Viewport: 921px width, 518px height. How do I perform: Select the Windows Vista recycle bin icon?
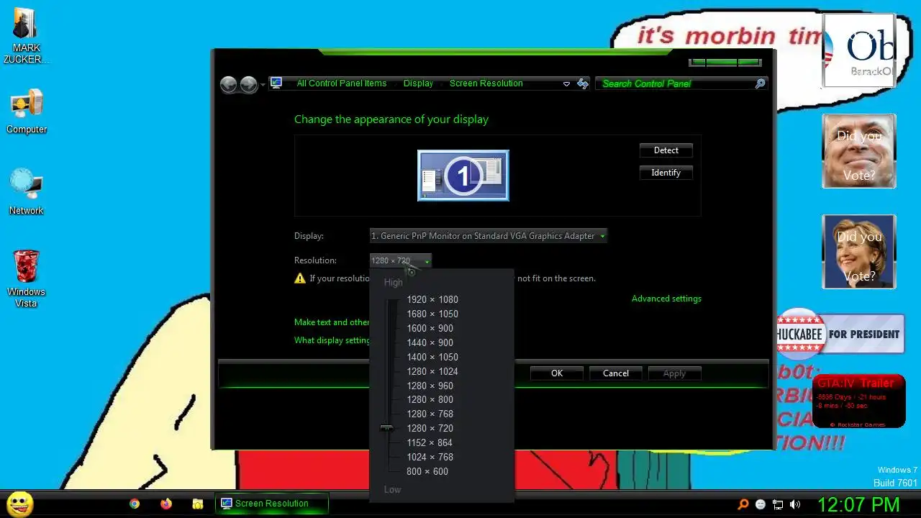[27, 278]
